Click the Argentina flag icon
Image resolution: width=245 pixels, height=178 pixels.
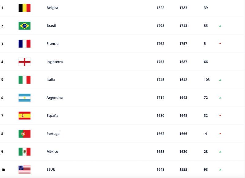tap(24, 98)
